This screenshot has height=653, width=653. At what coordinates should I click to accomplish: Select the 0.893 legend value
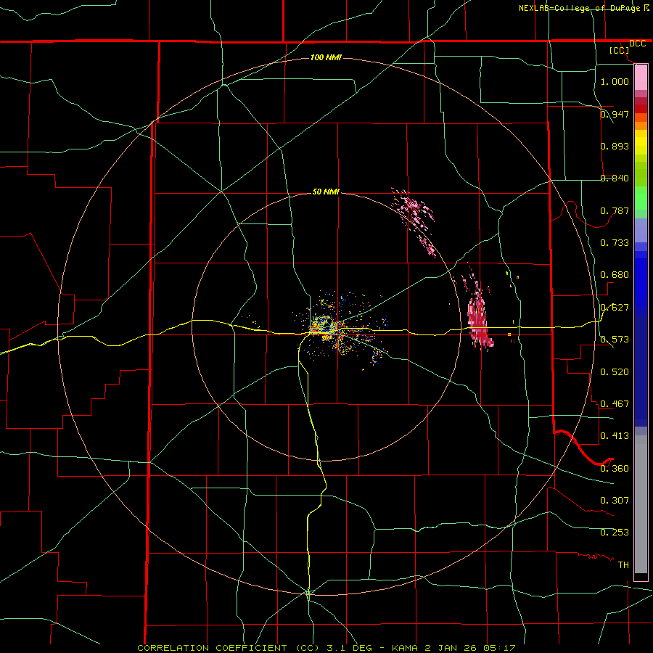point(615,146)
